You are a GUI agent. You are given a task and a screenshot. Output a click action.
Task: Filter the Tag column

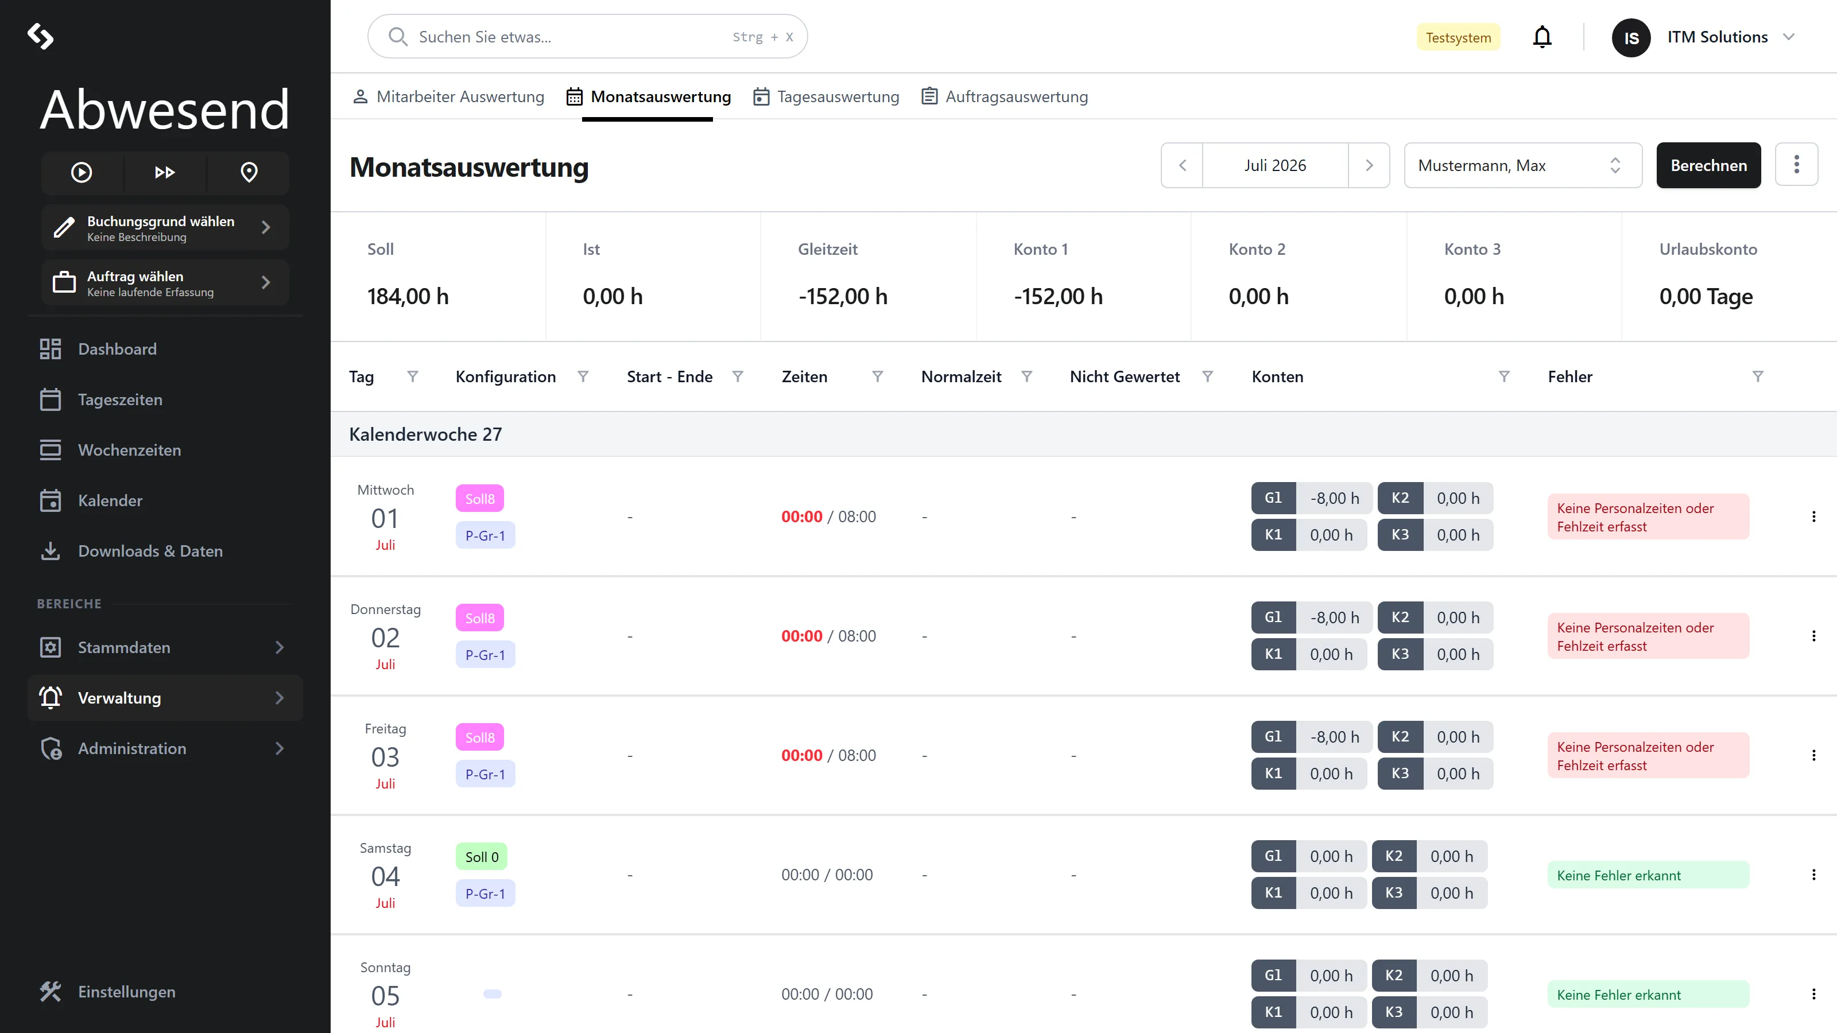[x=412, y=376]
